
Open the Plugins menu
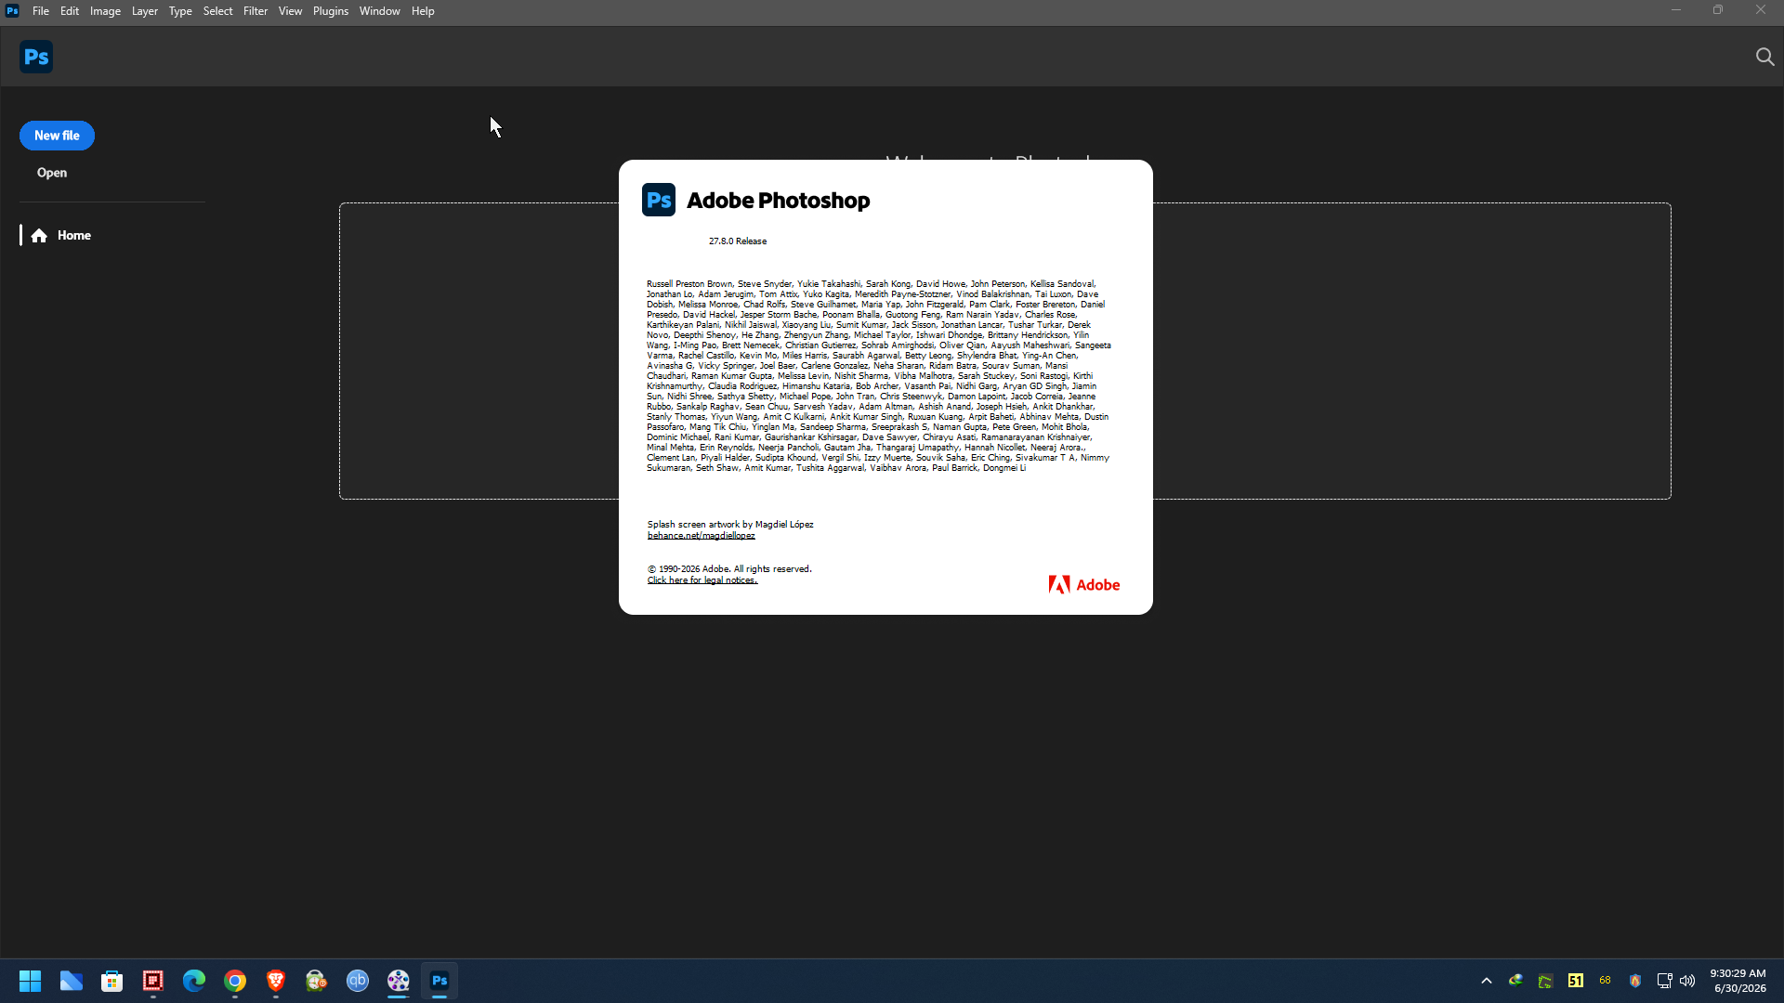tap(331, 11)
